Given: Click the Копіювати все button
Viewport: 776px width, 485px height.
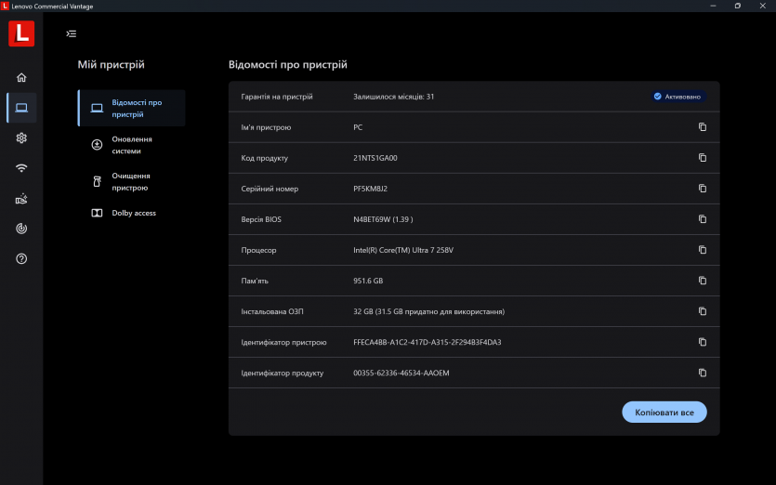Looking at the screenshot, I should point(664,412).
